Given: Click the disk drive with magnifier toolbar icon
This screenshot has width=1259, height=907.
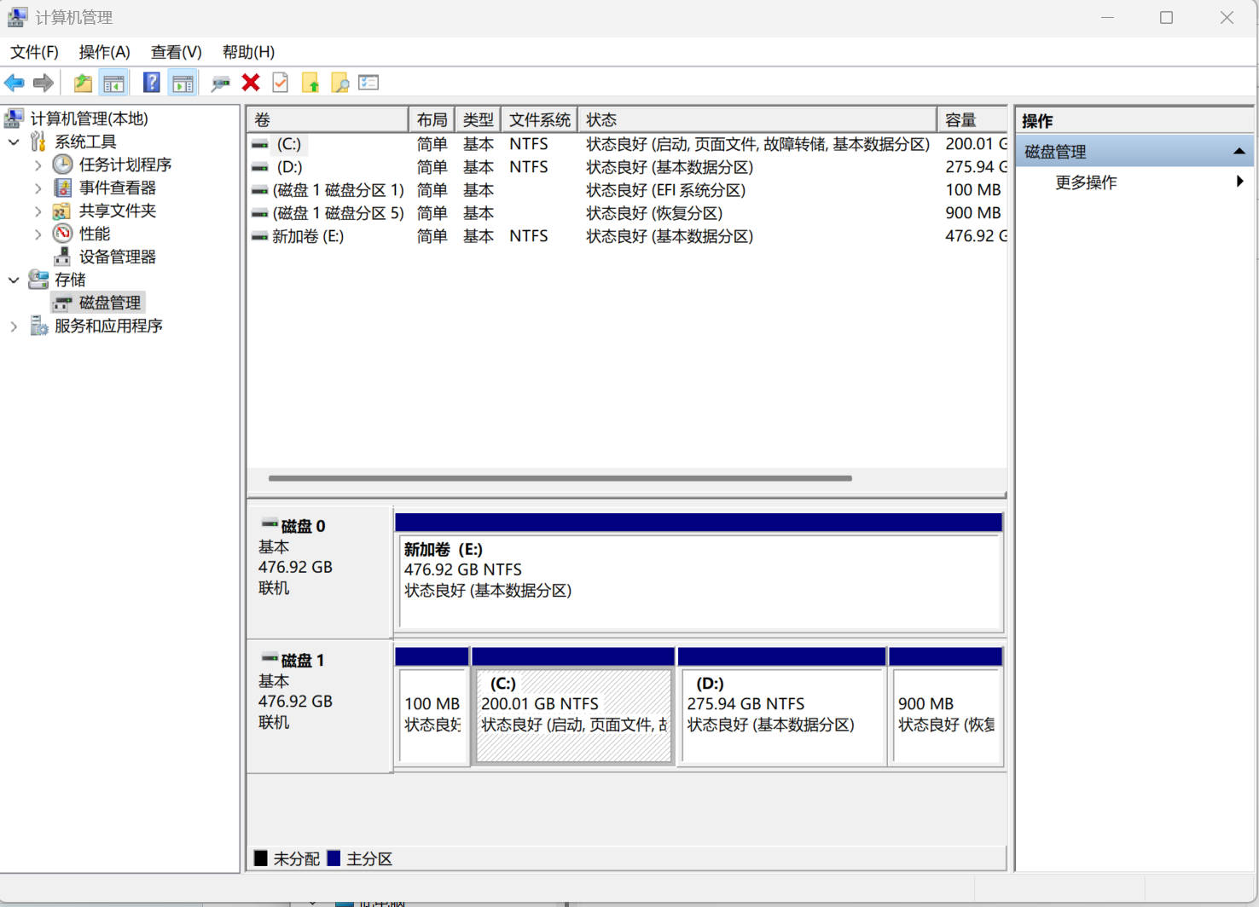Looking at the screenshot, I should 220,83.
